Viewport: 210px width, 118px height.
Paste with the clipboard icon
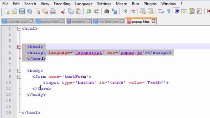tap(78, 11)
